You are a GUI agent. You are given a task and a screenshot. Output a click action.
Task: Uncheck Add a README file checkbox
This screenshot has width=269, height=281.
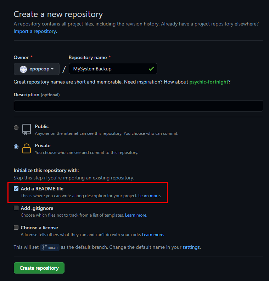pyautogui.click(x=16, y=188)
